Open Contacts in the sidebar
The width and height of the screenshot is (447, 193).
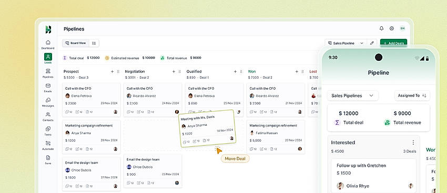[x=48, y=116]
